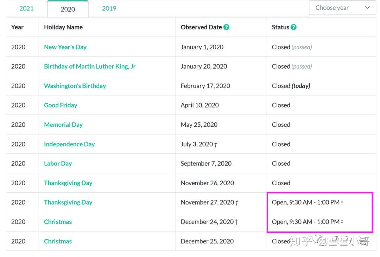The height and width of the screenshot is (257, 380).
Task: Switch to the 2021 tab
Action: [26, 8]
